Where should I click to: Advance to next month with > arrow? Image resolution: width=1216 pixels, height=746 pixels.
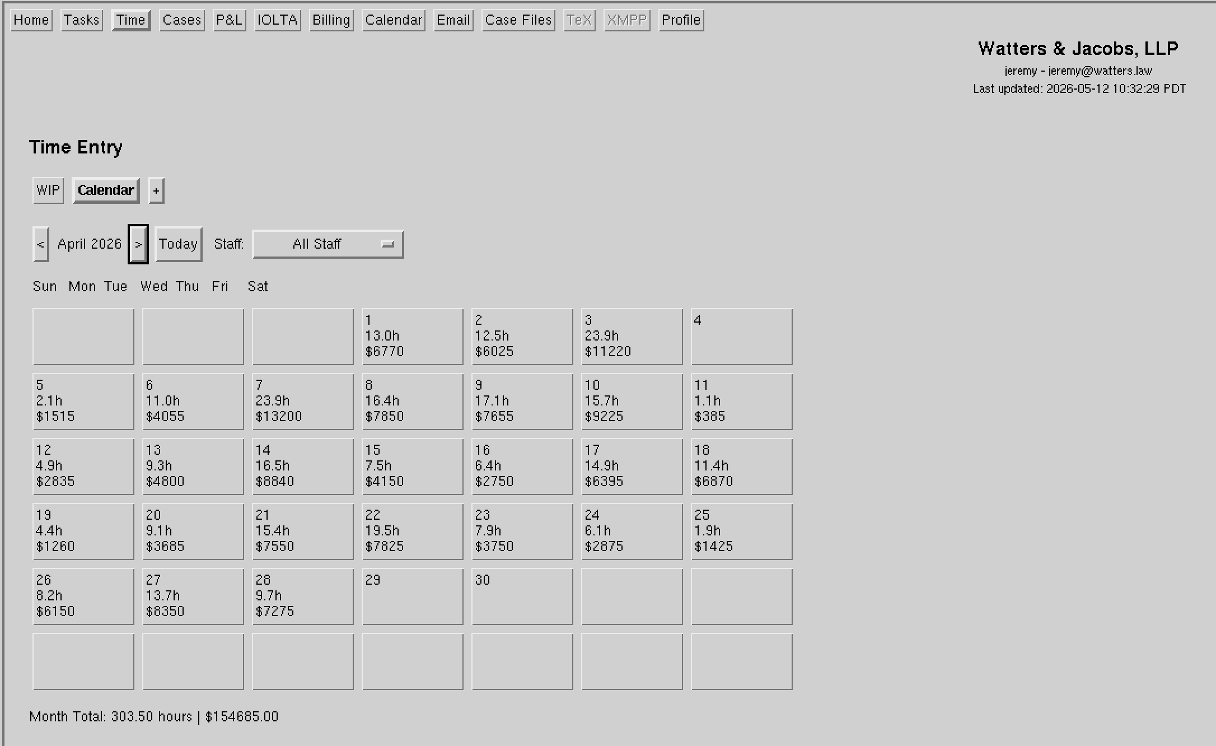138,244
